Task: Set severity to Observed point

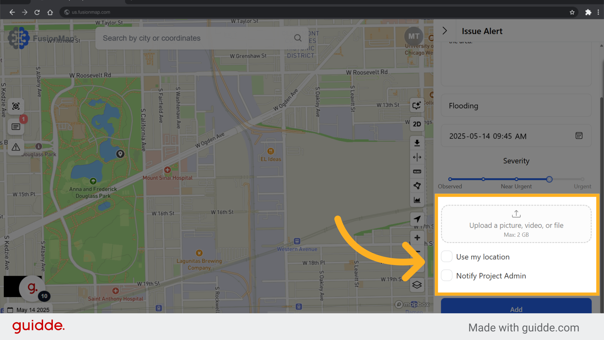Action: [450, 179]
